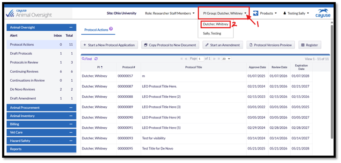
Task: Click the ellipsis icon on Billing header
Action: (x=71, y=124)
